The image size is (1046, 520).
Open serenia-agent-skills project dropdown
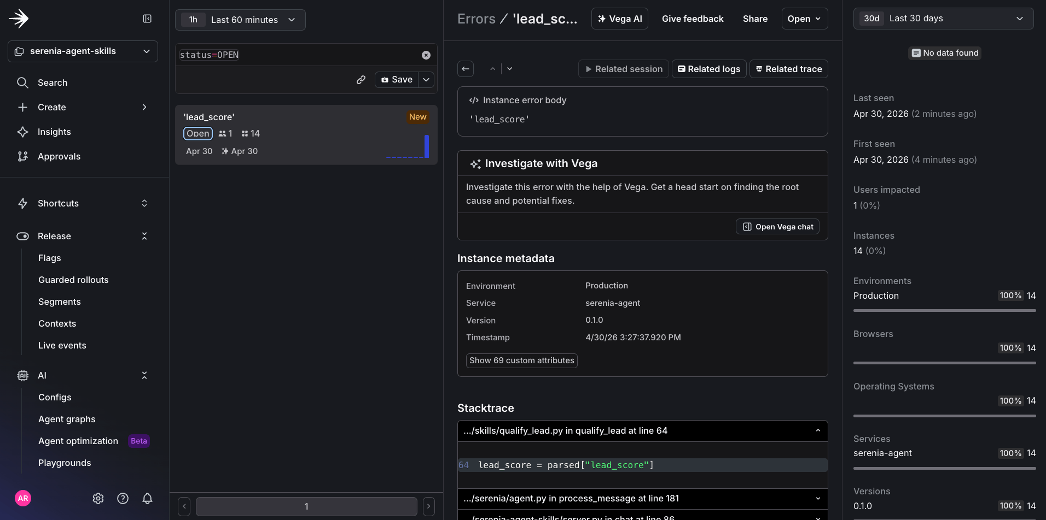pyautogui.click(x=83, y=51)
